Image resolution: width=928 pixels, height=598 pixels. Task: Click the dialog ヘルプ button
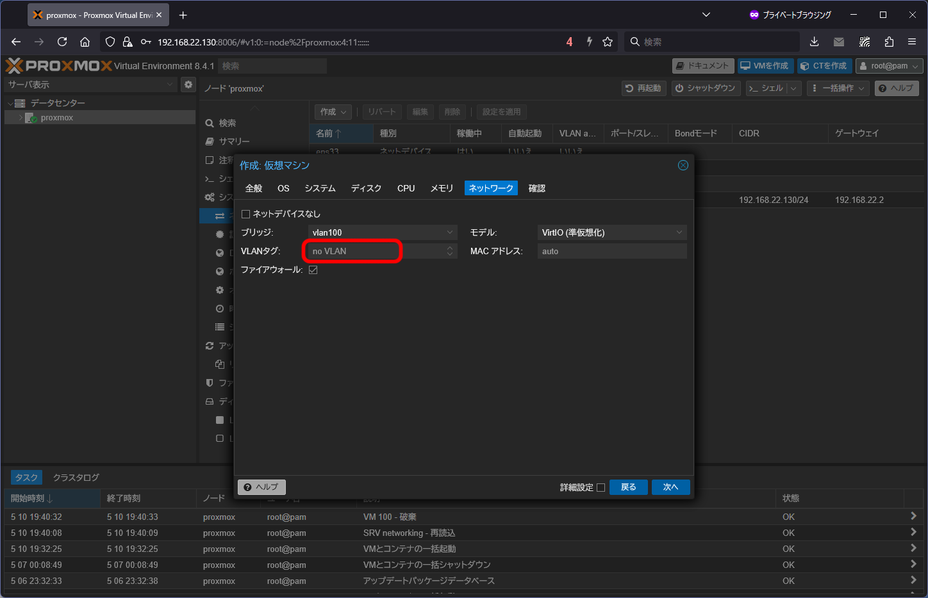[261, 487]
